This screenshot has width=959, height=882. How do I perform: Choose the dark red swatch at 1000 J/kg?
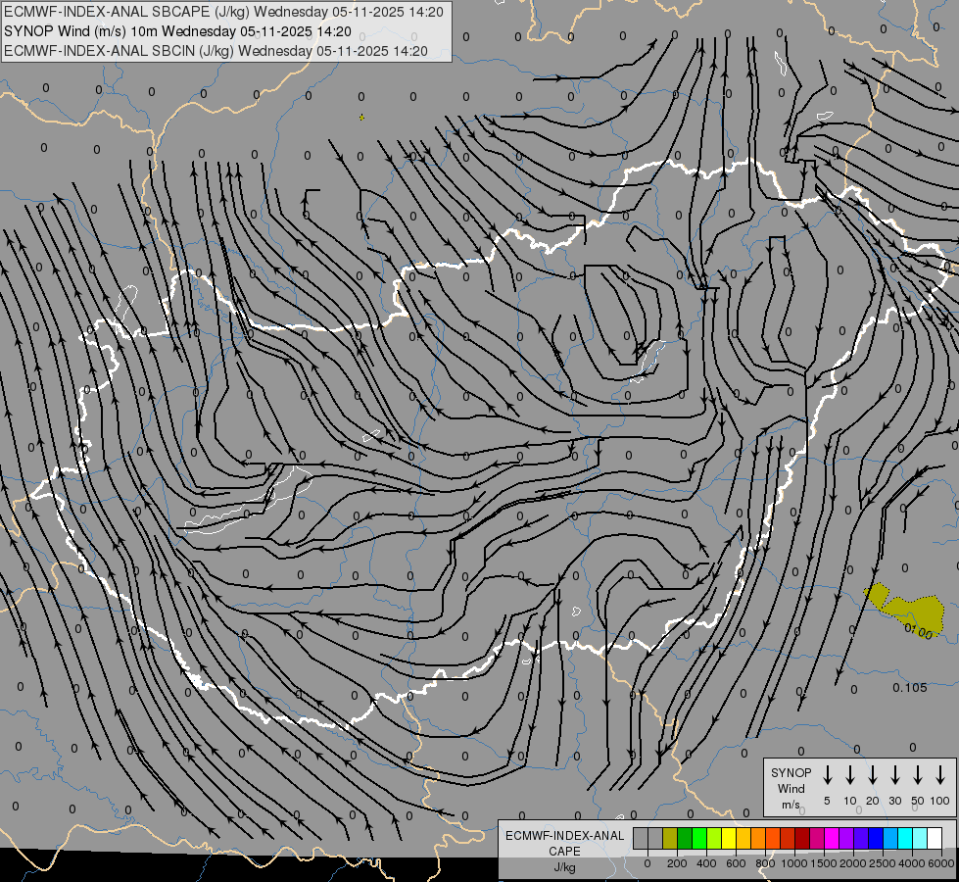(x=802, y=838)
